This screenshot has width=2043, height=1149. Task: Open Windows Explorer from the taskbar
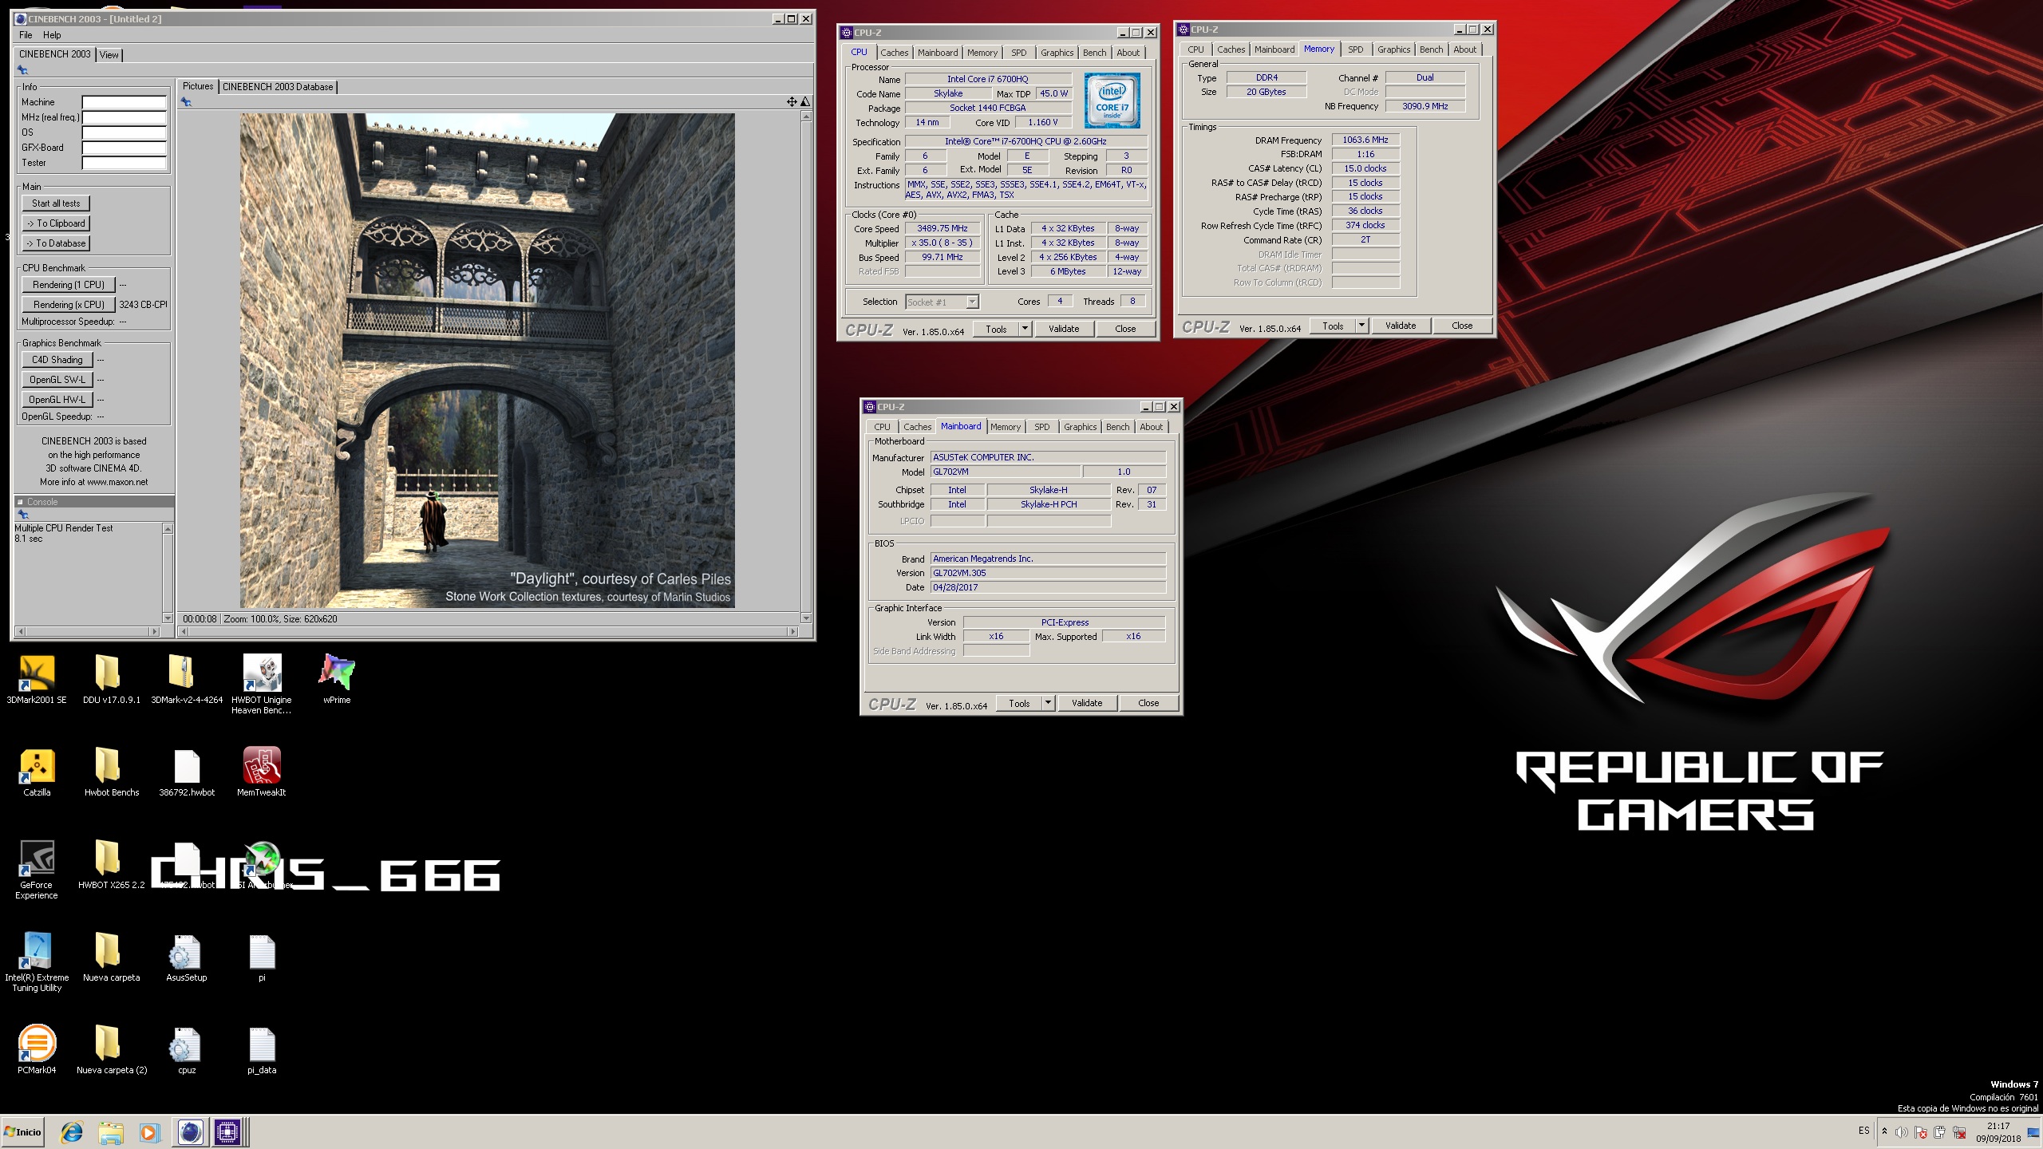click(111, 1132)
